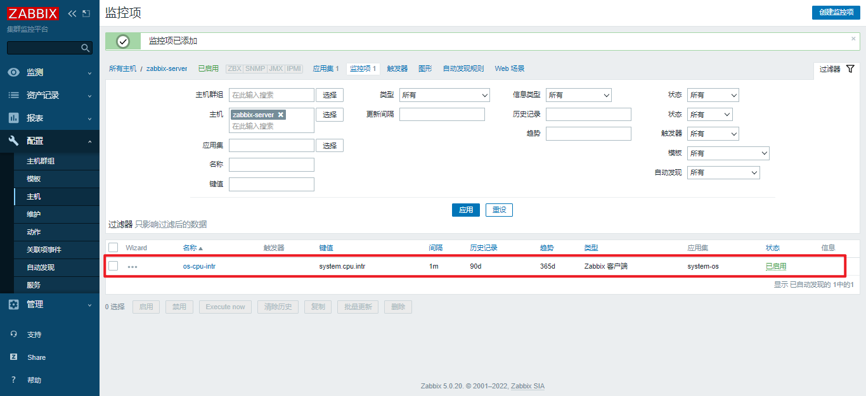Click the 主机群组 search input
This screenshot has height=396, width=866.
(x=271, y=95)
